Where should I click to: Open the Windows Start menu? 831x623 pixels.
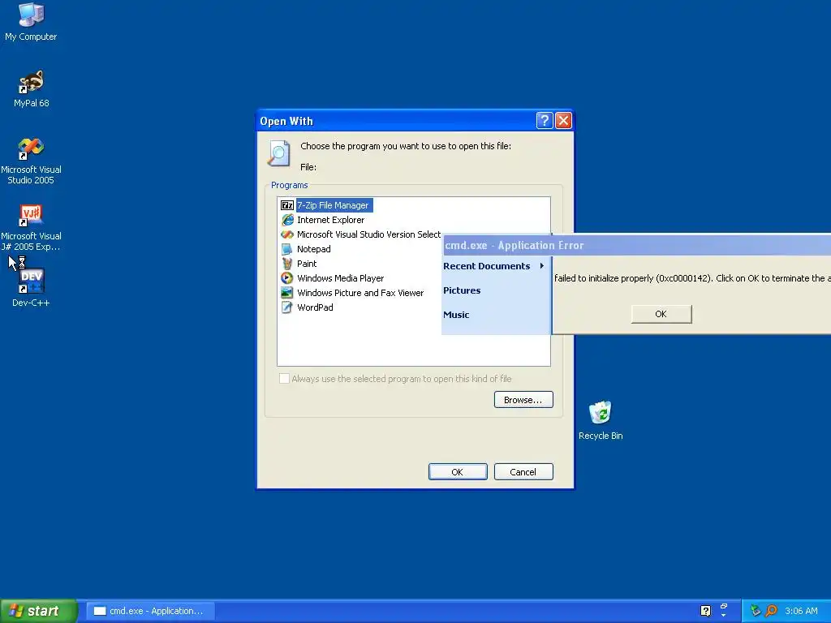[38, 611]
